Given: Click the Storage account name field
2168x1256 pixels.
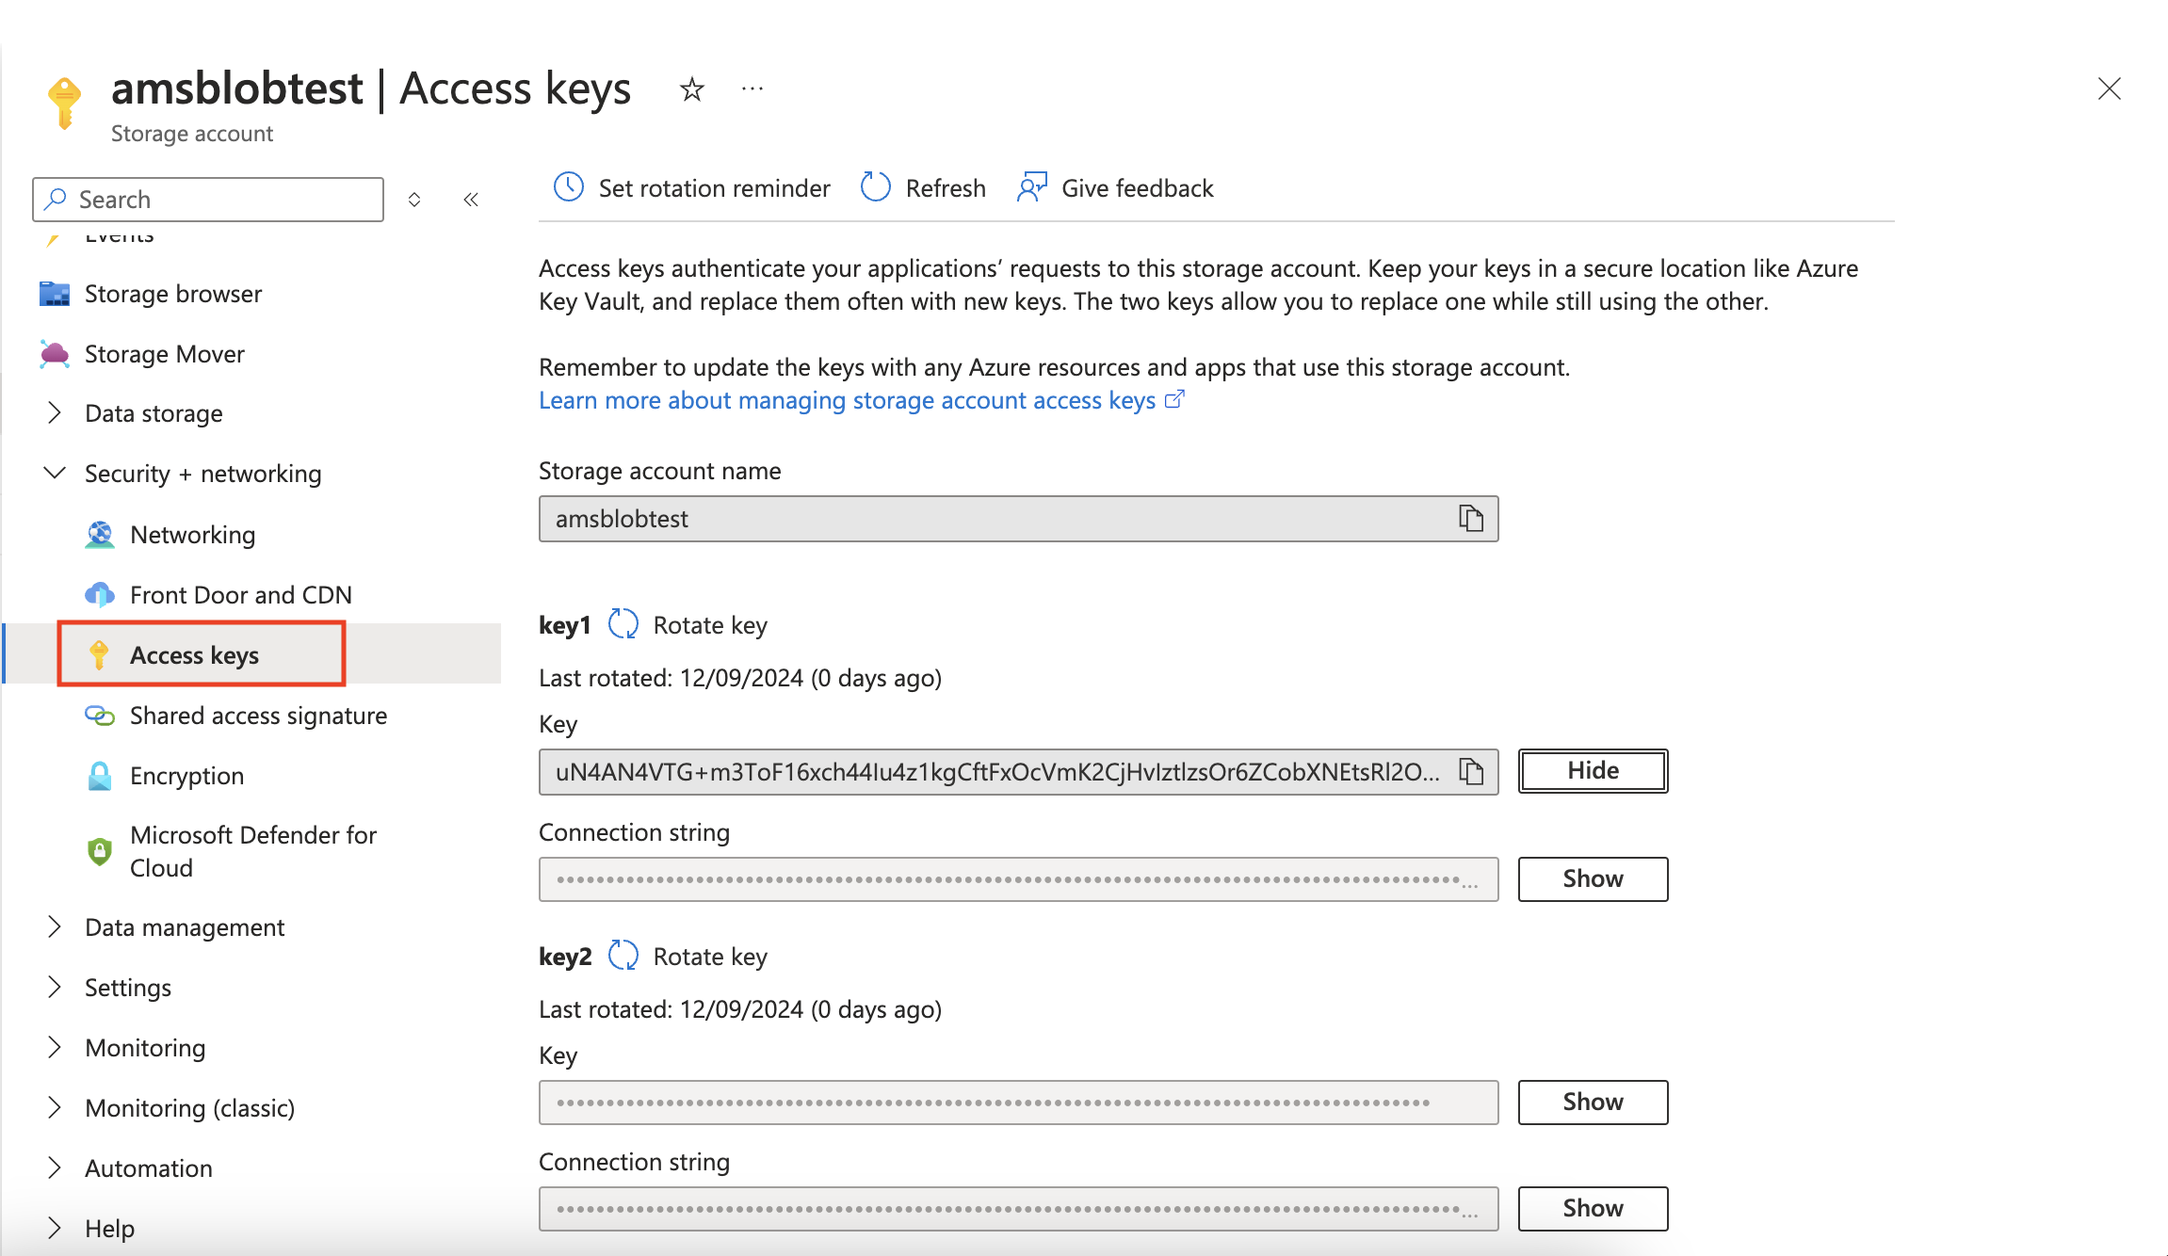Looking at the screenshot, I should pos(1018,519).
